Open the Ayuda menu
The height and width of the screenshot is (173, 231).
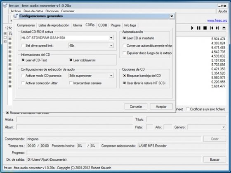tap(222, 11)
